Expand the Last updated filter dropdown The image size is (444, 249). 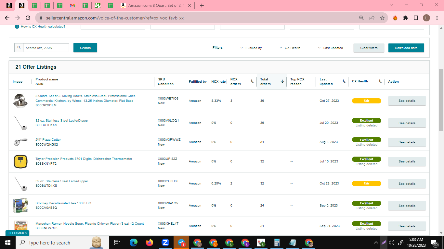(331, 48)
